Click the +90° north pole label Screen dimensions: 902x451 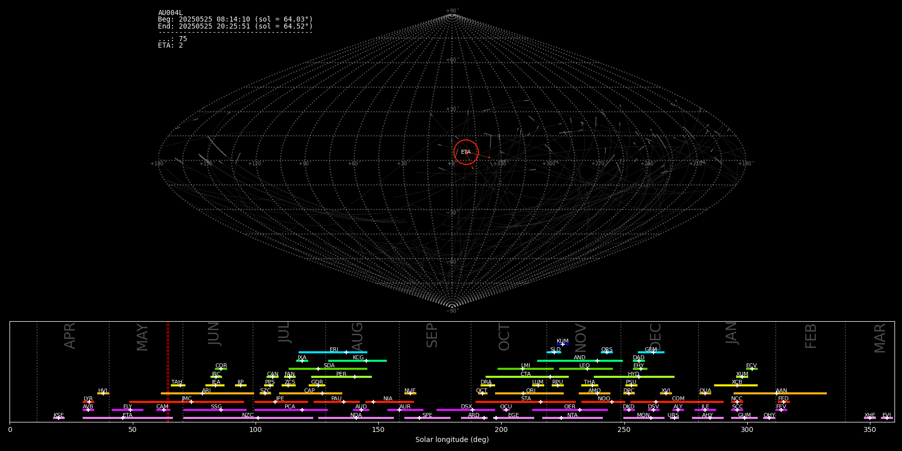click(452, 11)
